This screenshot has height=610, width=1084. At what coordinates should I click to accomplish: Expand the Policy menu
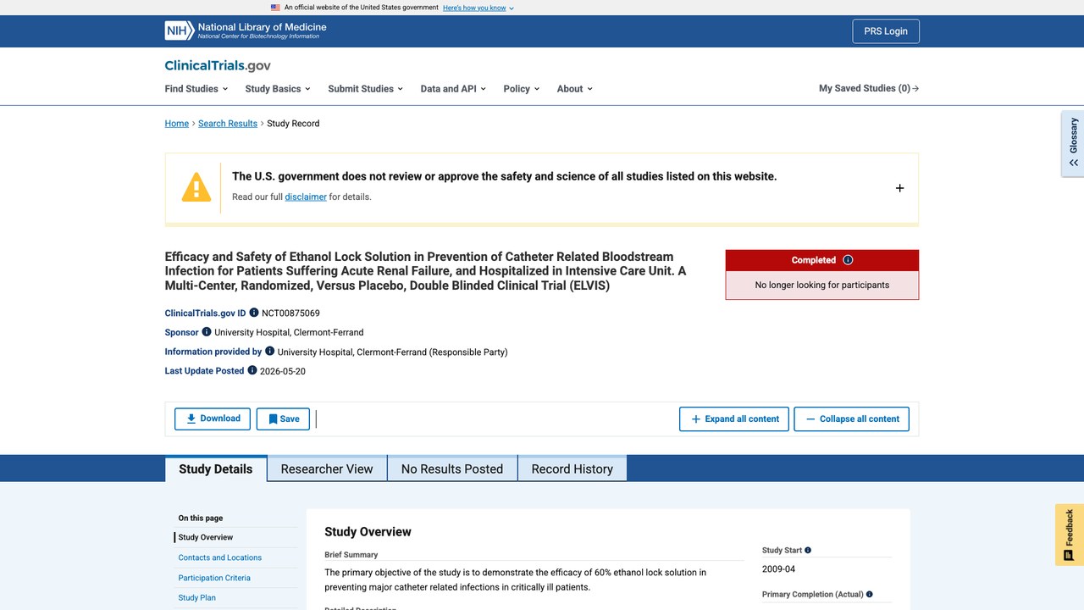(x=522, y=89)
